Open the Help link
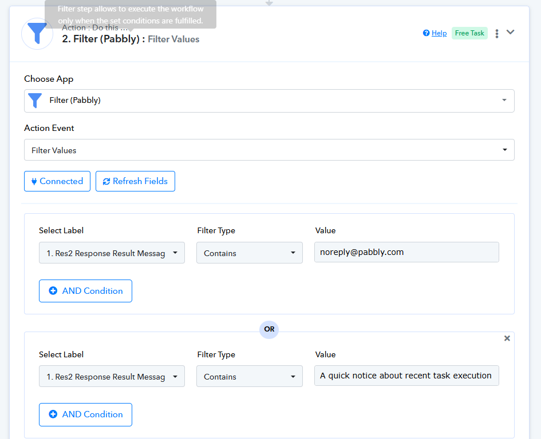 coord(439,33)
